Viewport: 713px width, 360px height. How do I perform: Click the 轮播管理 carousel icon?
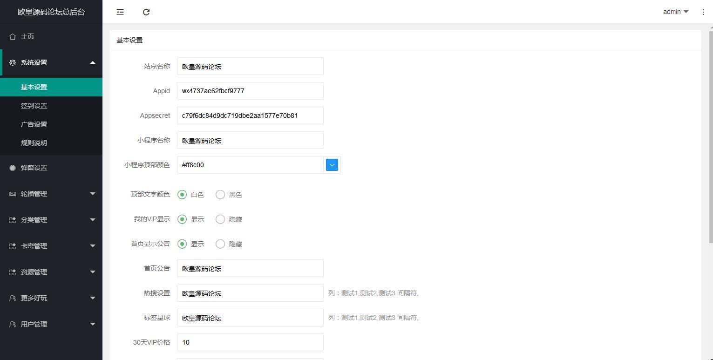[11, 193]
